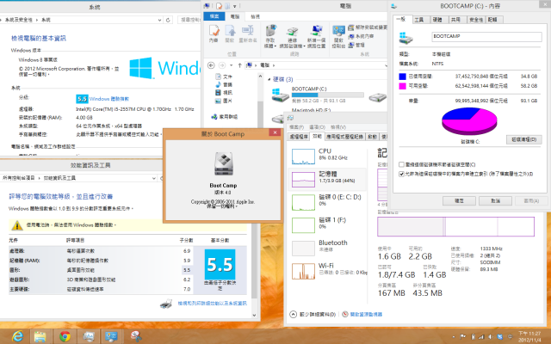Close the About Boot Camp dialog

click(275, 132)
